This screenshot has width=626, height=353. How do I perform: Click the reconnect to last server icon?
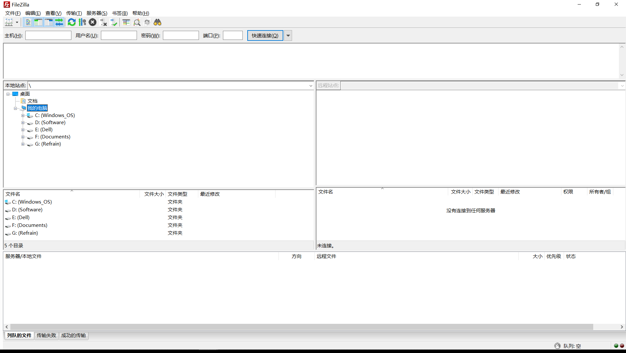(114, 22)
